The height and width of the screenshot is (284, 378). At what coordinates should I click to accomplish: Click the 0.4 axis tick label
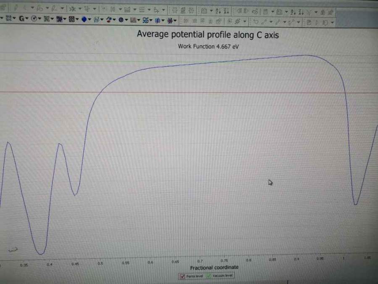(50, 265)
